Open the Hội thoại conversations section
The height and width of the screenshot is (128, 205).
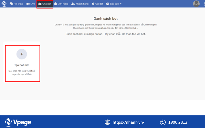coord(17,4)
